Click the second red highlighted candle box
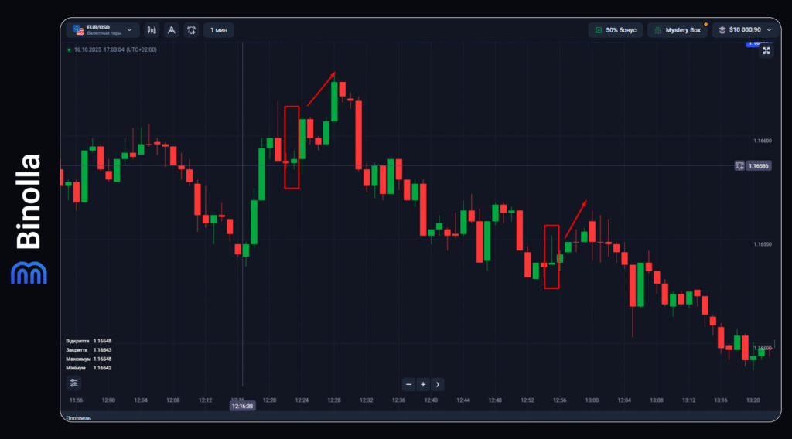Viewport: 792px width, 439px height. 551,257
